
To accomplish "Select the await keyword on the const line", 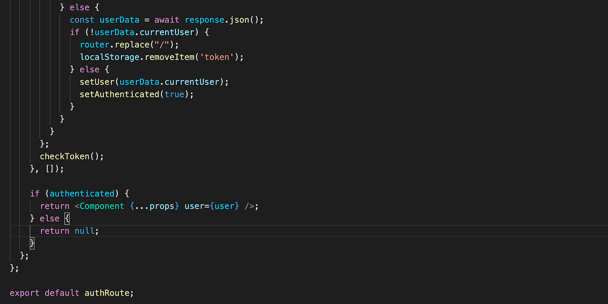I will [x=166, y=20].
